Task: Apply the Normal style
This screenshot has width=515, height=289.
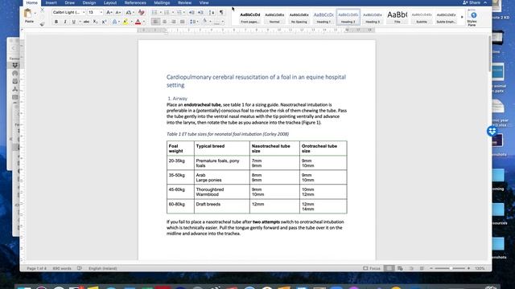Action: click(x=274, y=17)
